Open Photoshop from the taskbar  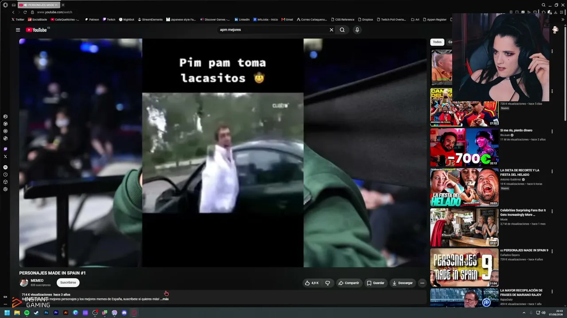tap(46, 313)
